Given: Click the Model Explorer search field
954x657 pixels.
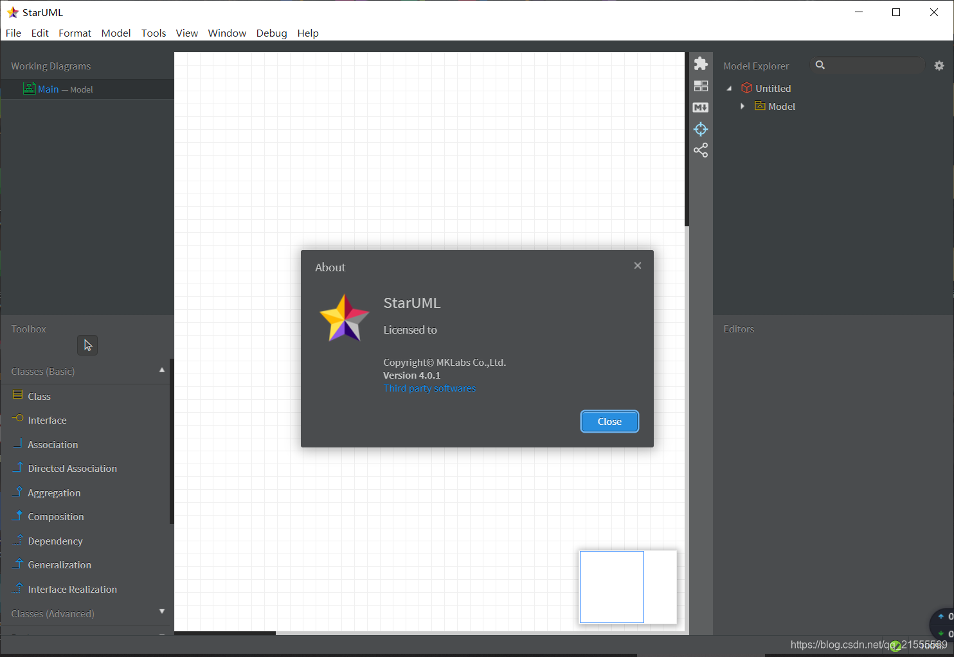Looking at the screenshot, I should [868, 65].
